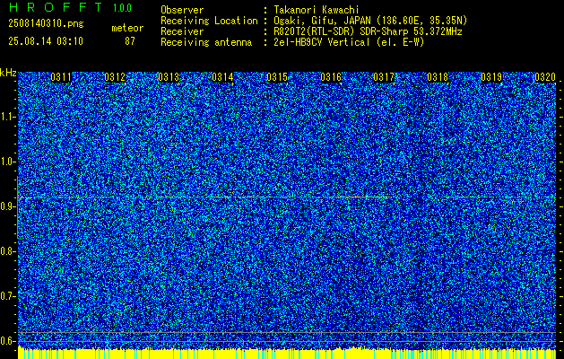Click the 0318 time marker
Viewport: 564px width, 359px height.
click(x=438, y=77)
